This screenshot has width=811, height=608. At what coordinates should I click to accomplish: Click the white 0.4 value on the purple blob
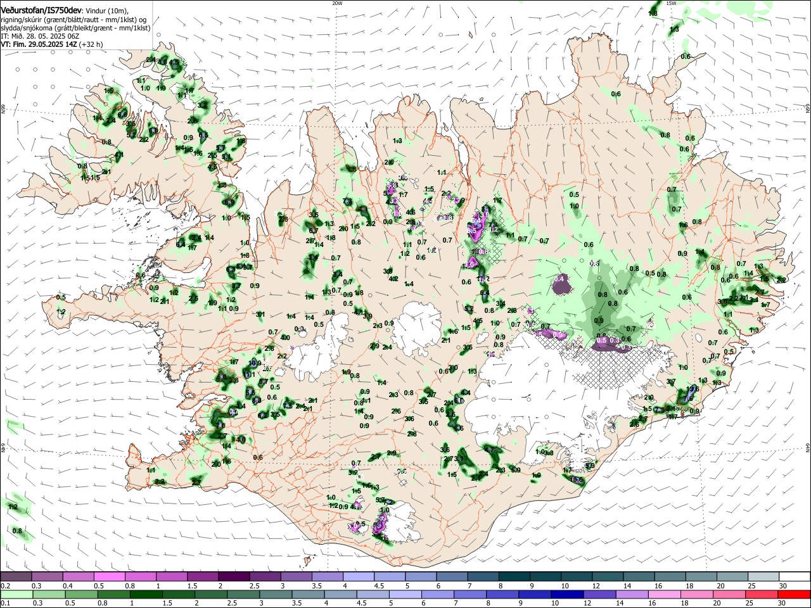coord(559,279)
